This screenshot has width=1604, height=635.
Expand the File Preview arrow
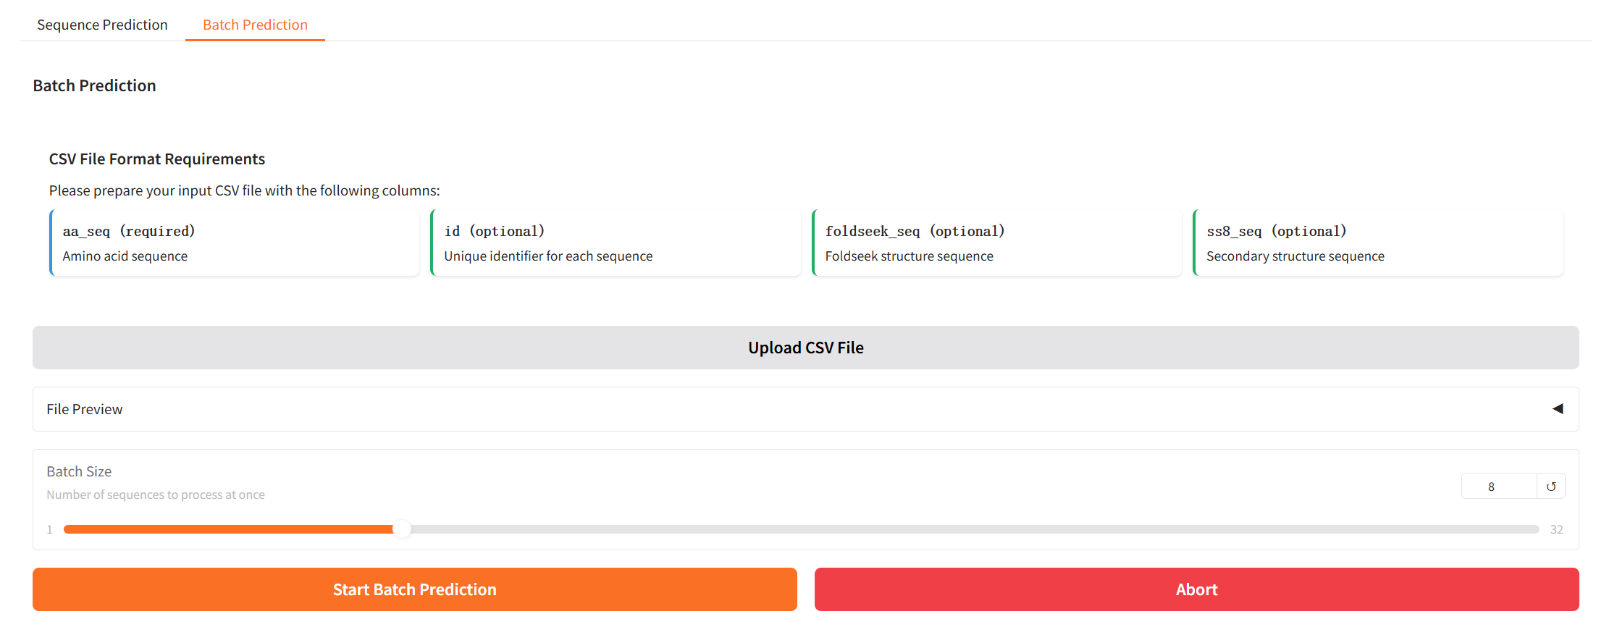point(1557,409)
